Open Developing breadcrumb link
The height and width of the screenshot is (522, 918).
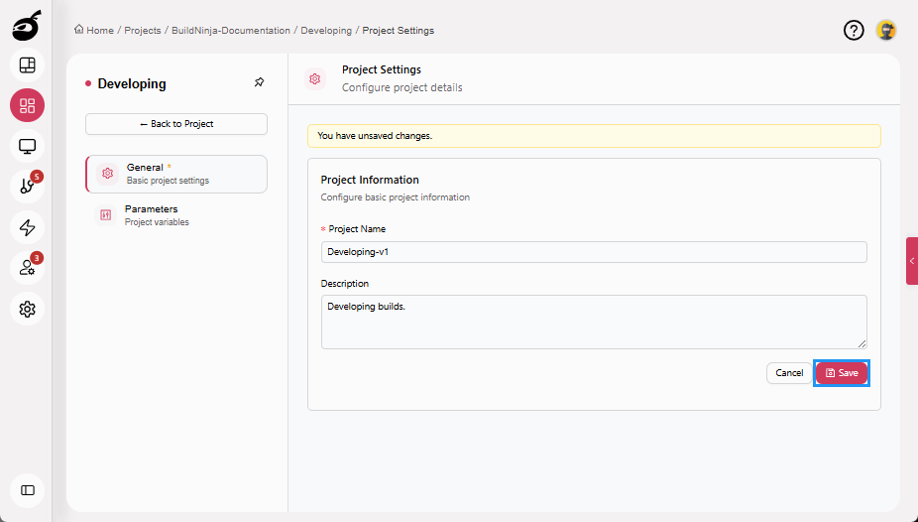pos(326,31)
